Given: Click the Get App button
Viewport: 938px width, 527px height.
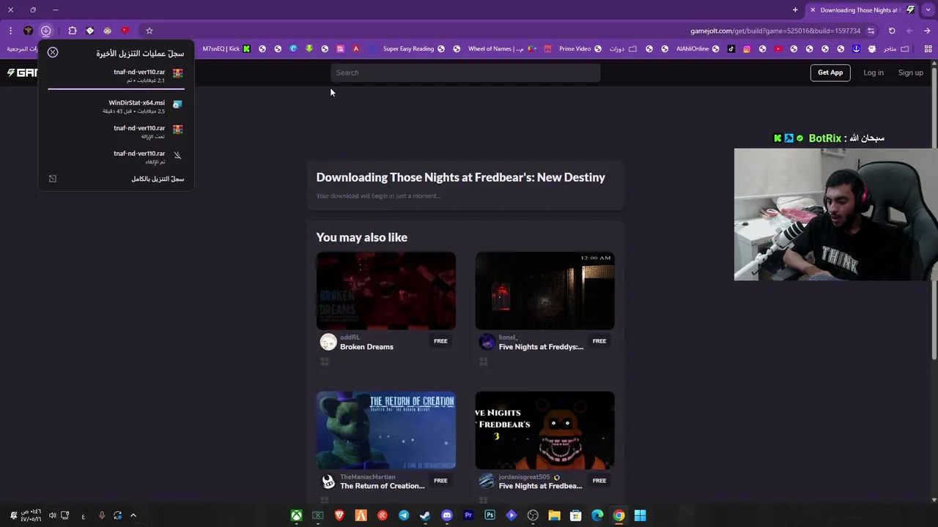Looking at the screenshot, I should tap(830, 72).
